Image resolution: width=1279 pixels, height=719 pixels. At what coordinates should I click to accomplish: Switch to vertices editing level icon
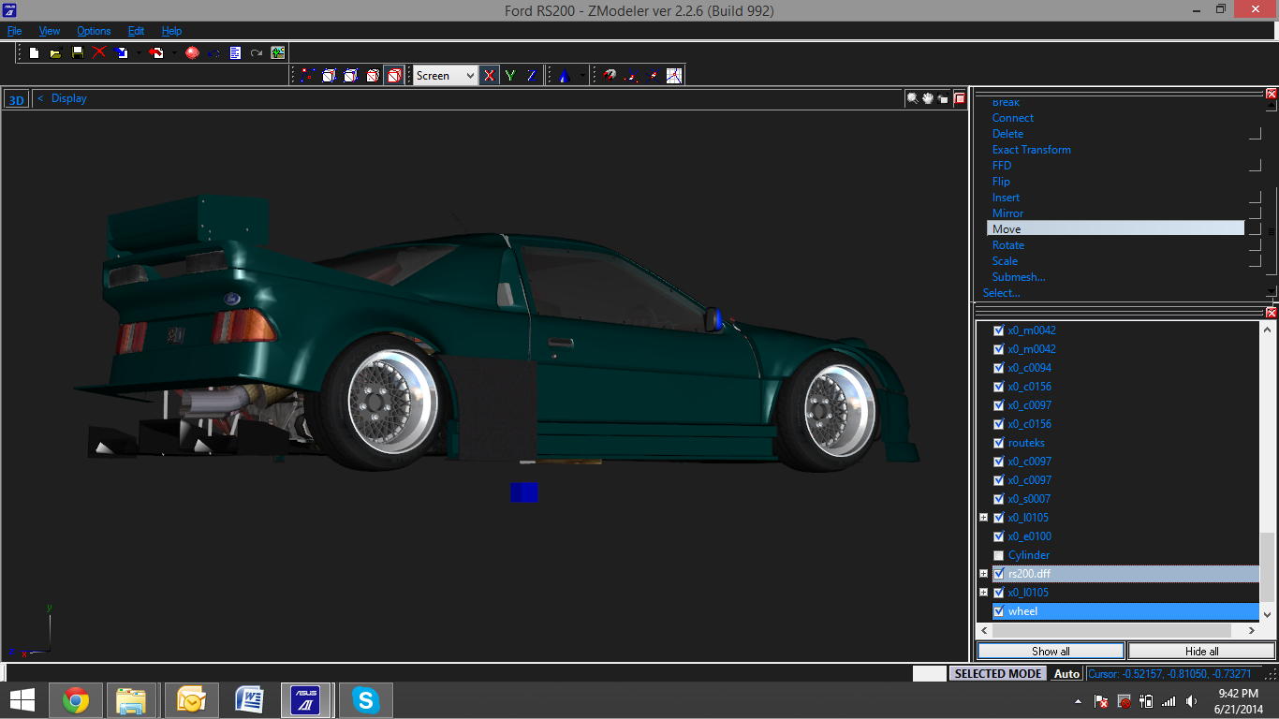(307, 75)
